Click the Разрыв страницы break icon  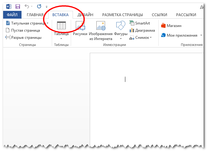pyautogui.click(x=8, y=37)
